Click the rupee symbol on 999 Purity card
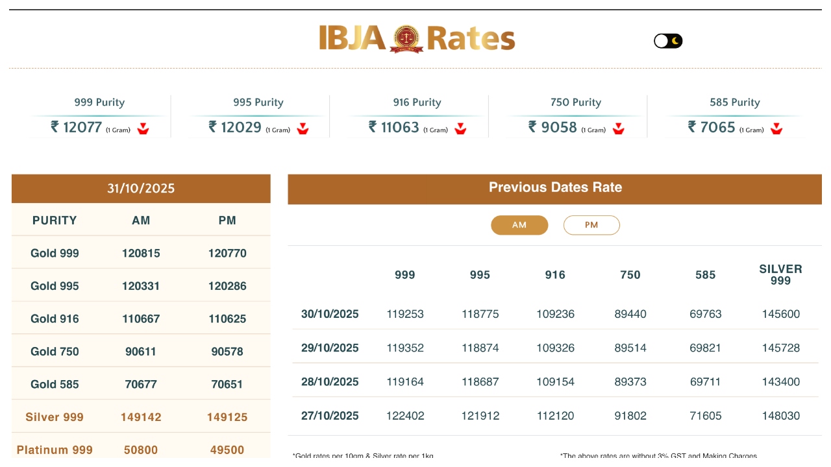 55,127
